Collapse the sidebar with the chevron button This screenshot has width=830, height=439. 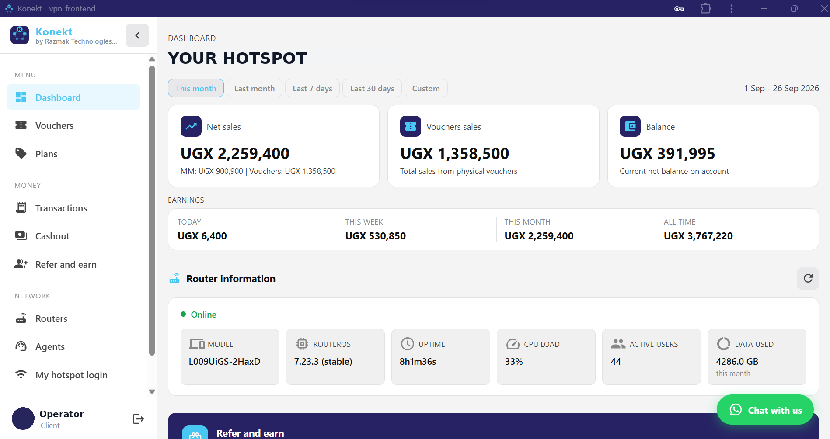(137, 35)
